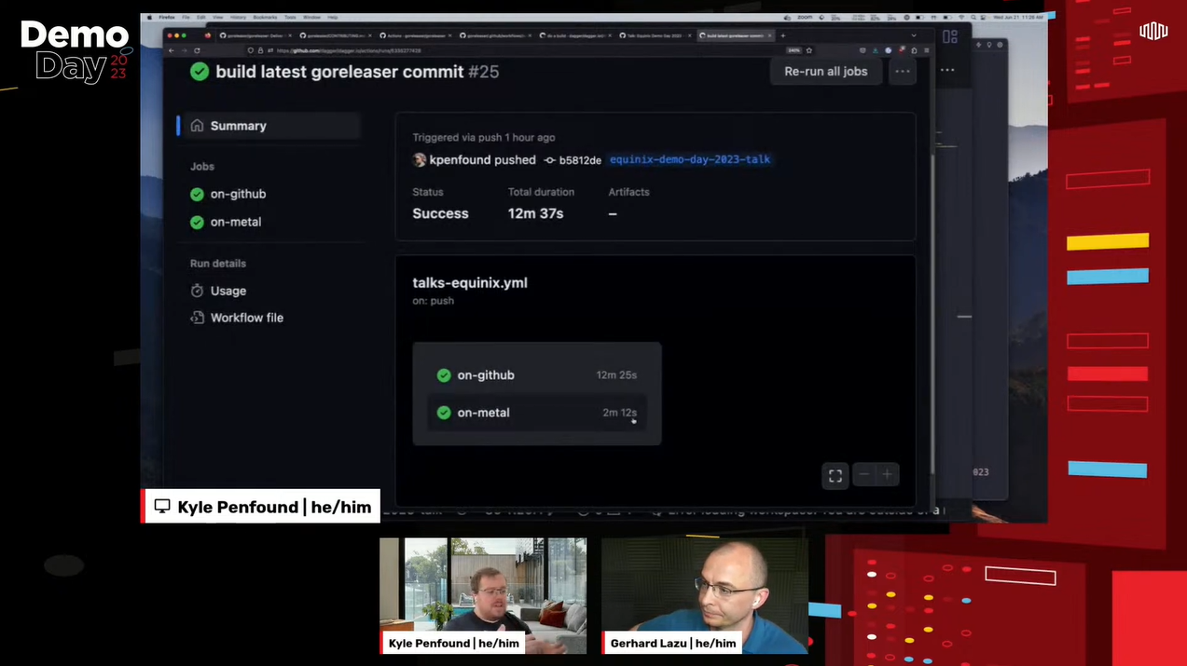1187x666 pixels.
Task: Click Kyle Penfound's webcam video thumbnail
Action: [483, 596]
